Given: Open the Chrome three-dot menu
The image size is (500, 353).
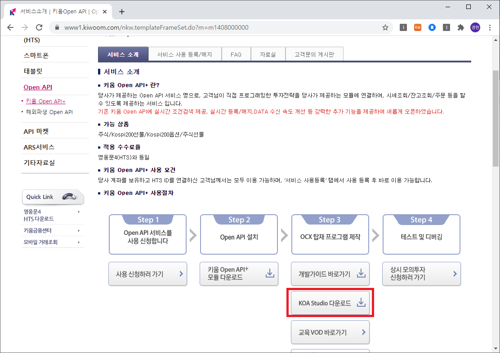Looking at the screenshot, I should pos(490,27).
